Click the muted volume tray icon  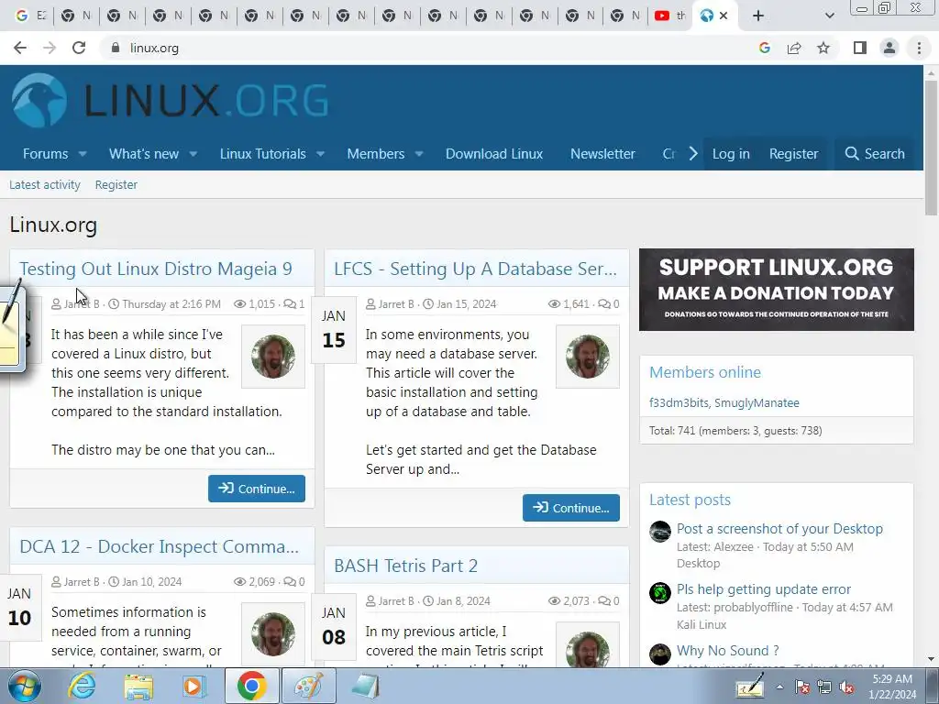click(x=846, y=687)
